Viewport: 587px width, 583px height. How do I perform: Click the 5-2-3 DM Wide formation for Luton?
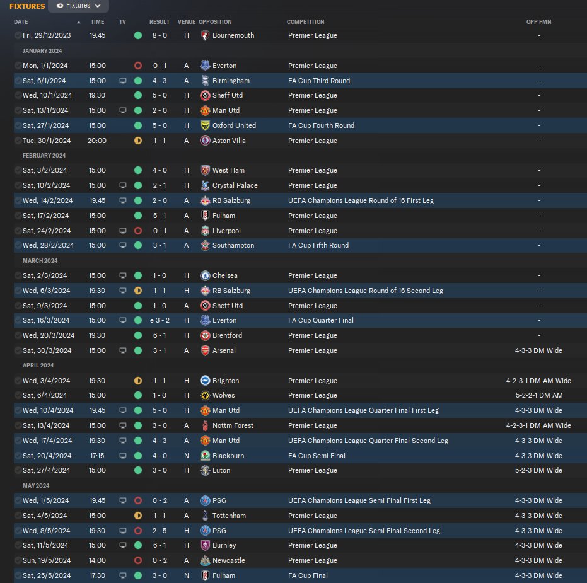click(x=538, y=470)
